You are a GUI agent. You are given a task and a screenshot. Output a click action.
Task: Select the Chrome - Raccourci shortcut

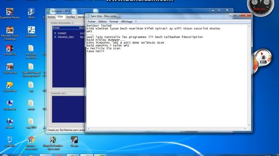(x=31, y=143)
